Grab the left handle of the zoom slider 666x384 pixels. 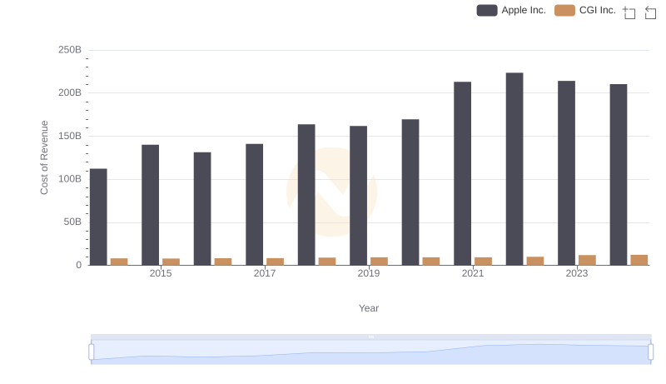point(92,352)
